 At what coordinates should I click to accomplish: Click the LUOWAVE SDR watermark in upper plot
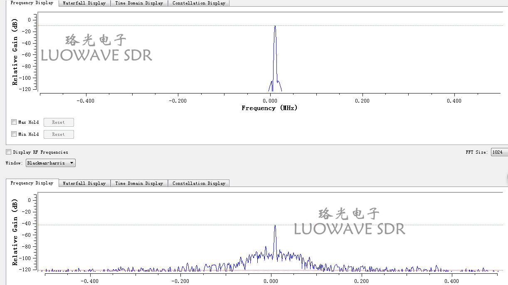point(96,55)
